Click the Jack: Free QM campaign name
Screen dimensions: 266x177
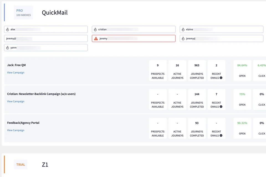pyautogui.click(x=16, y=65)
